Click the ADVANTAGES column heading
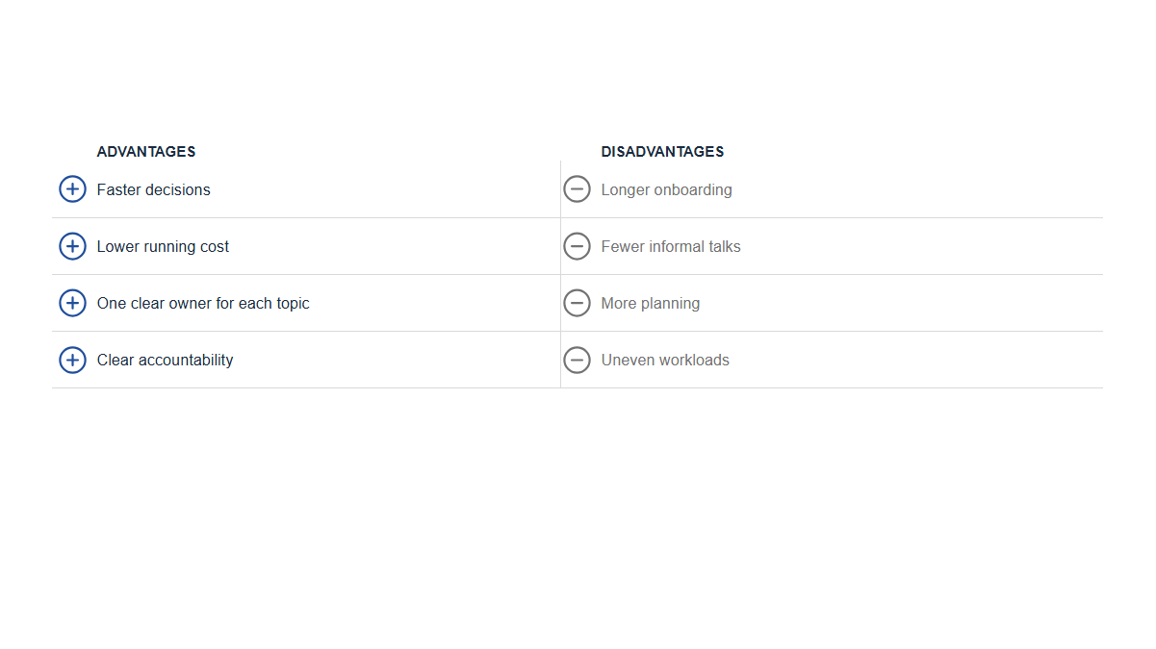This screenshot has width=1156, height=649. (146, 152)
